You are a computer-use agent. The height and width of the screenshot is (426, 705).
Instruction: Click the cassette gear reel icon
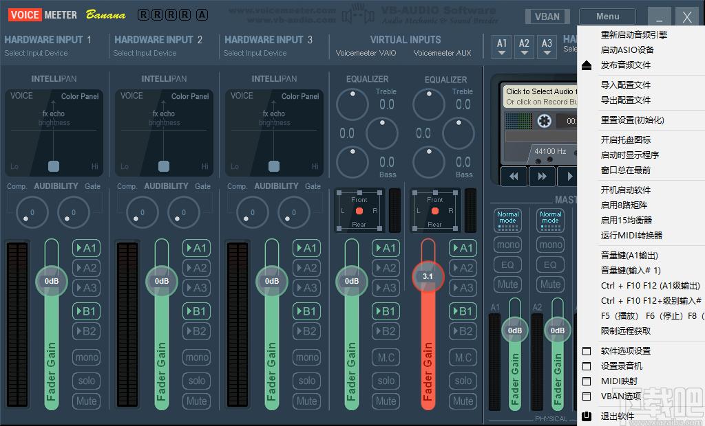click(x=544, y=121)
